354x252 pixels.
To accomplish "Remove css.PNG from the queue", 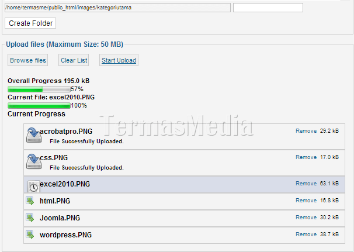I will 306,157.
